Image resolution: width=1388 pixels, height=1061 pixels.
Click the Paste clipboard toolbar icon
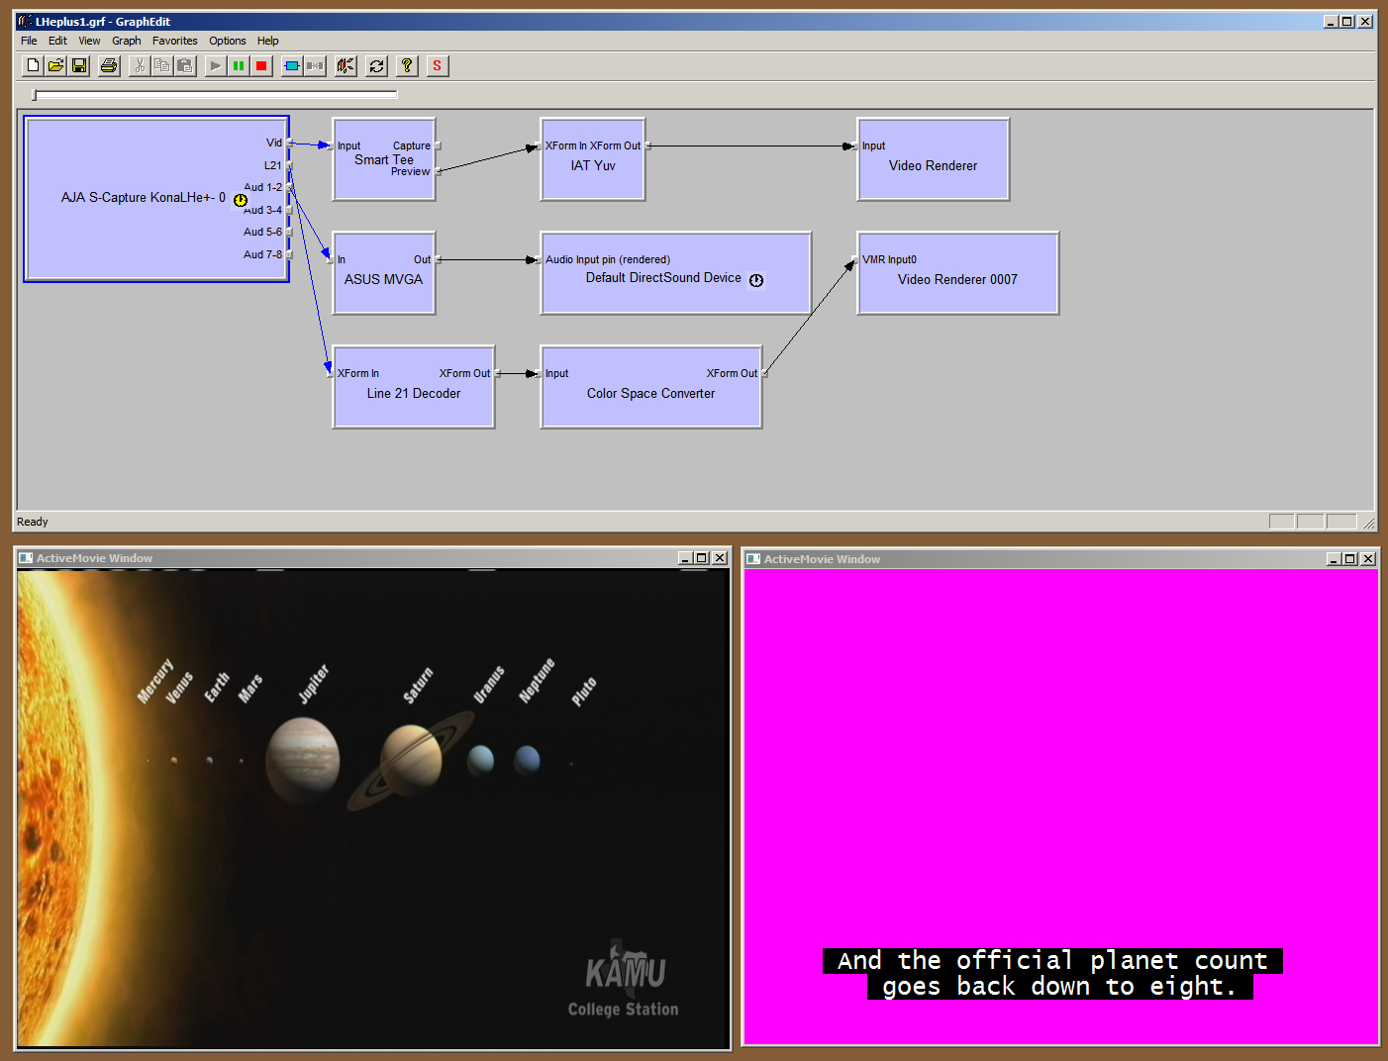pyautogui.click(x=185, y=65)
